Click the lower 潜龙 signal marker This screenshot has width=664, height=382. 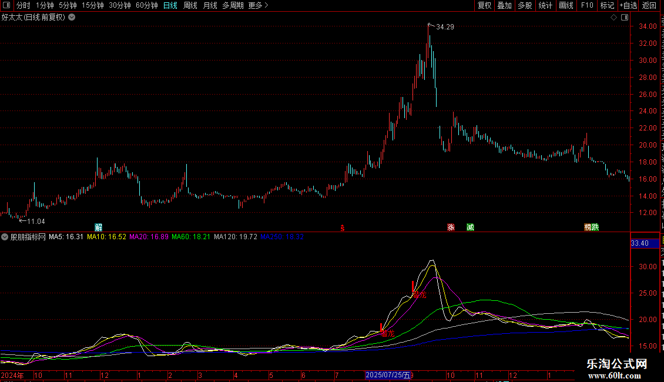pos(387,334)
